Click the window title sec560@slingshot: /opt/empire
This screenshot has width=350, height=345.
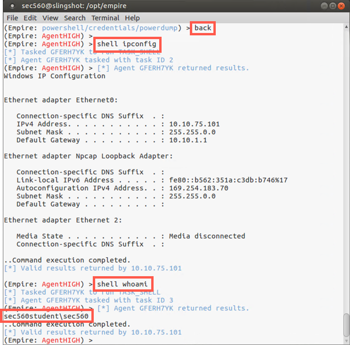click(74, 6)
